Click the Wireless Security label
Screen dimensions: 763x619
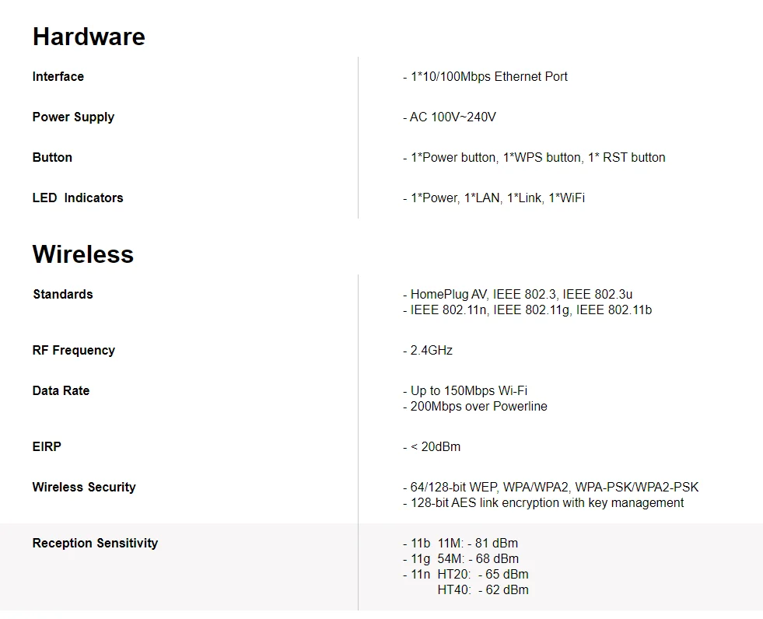click(x=84, y=487)
